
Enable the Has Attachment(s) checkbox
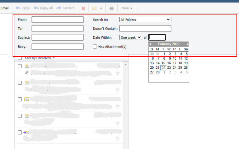[x=95, y=47]
